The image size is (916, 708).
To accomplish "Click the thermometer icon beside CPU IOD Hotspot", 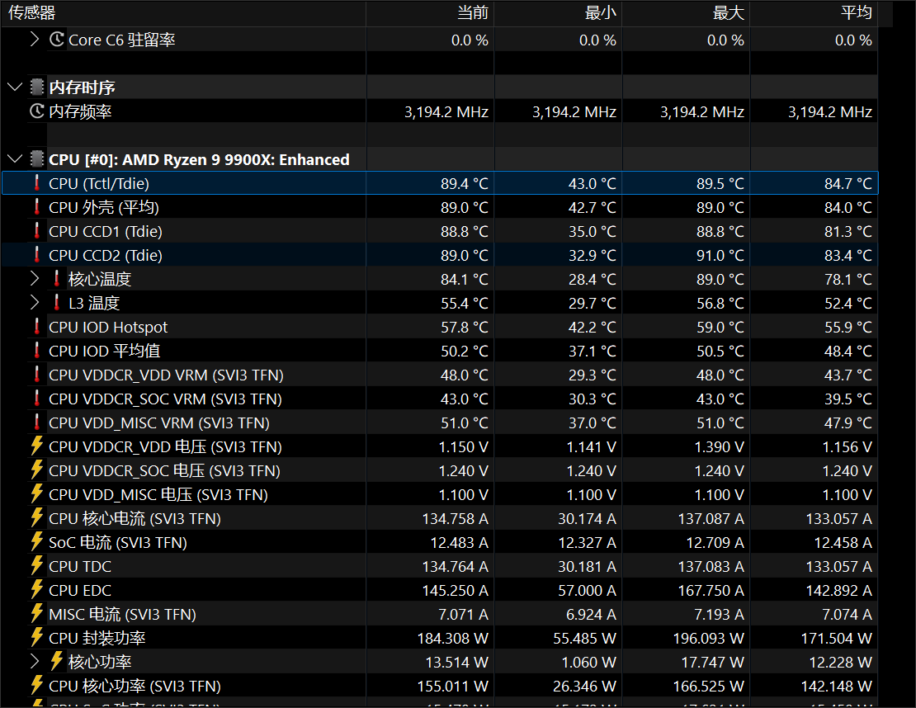I will 37,327.
